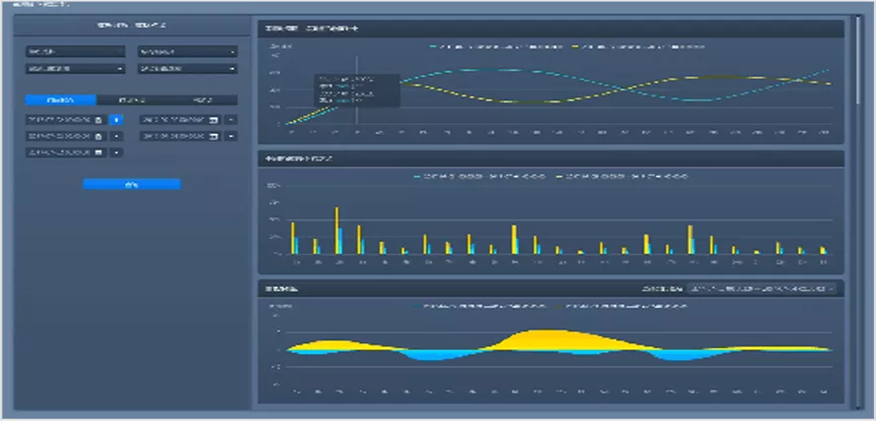Screen dimensions: 876x421
Task: Open calendar icon in second left date field
Action: 98,137
